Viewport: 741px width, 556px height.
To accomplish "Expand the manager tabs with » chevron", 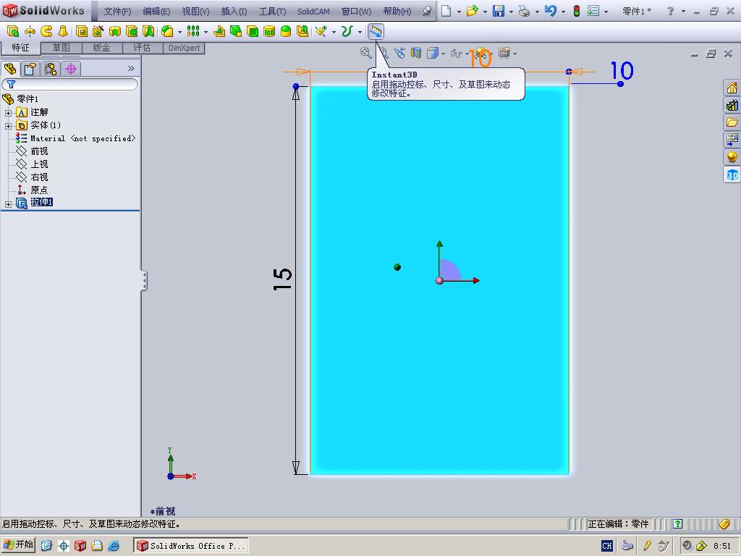I will pos(131,69).
